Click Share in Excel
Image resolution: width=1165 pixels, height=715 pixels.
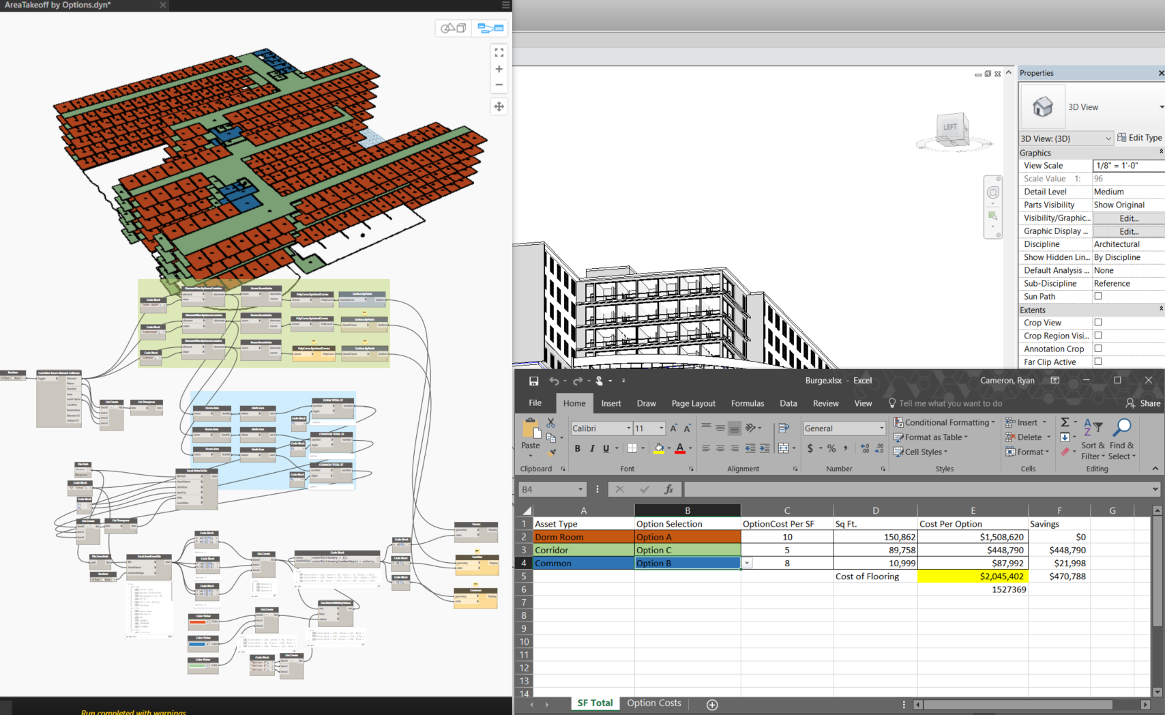click(1143, 403)
